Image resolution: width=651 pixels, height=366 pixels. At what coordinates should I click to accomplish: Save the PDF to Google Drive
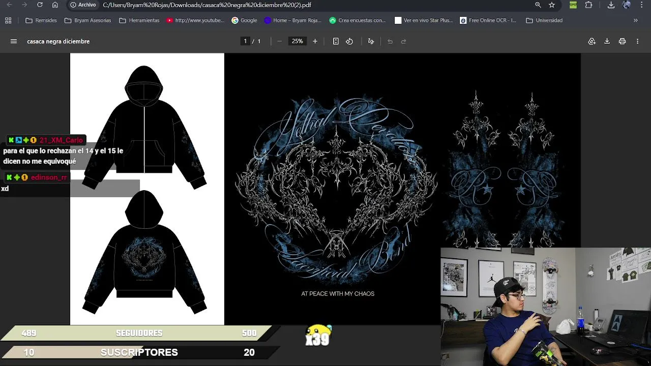coord(592,41)
